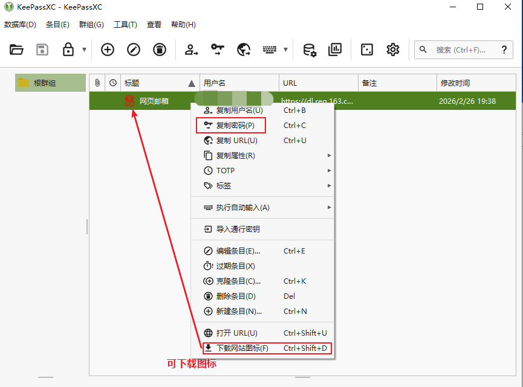Copy username via the toolbar person icon
The image size is (523, 387).
pos(192,50)
